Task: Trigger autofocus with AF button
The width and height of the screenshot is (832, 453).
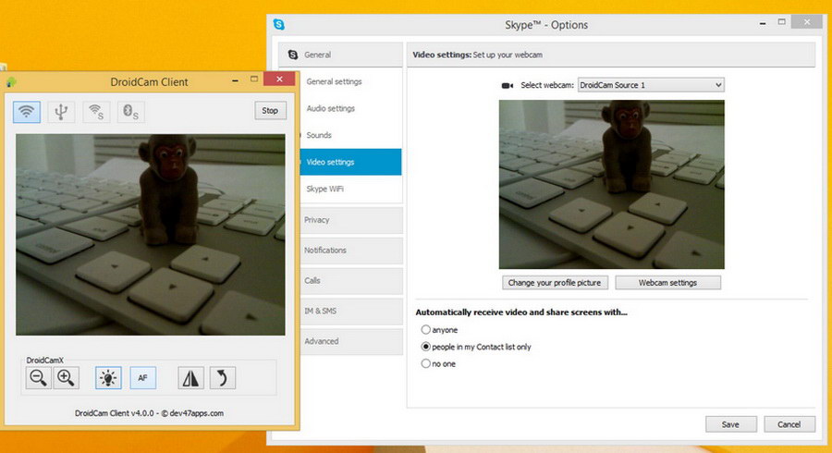Action: 142,377
